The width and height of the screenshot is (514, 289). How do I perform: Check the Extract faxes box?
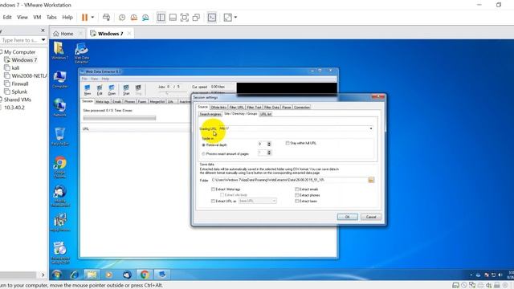[x=296, y=201]
